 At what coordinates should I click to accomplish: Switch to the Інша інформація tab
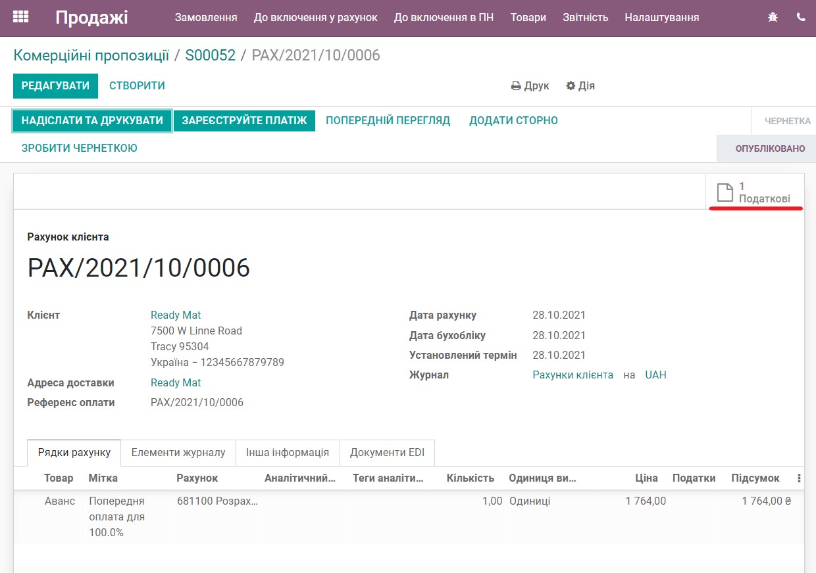point(288,452)
